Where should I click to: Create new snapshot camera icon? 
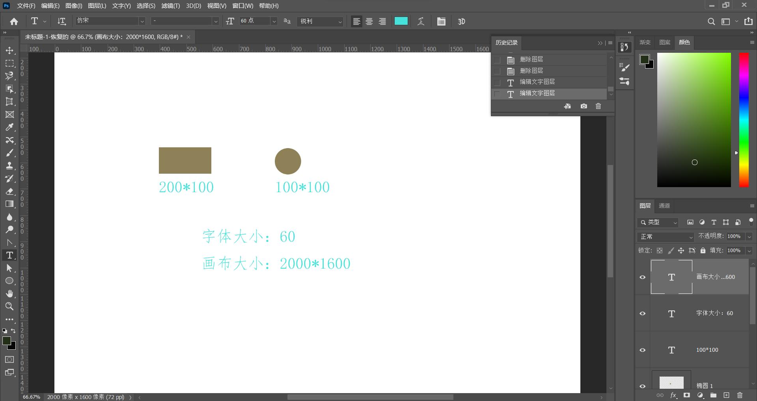point(584,106)
